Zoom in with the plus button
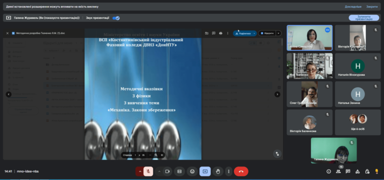The width and height of the screenshot is (384, 180). click(x=161, y=155)
